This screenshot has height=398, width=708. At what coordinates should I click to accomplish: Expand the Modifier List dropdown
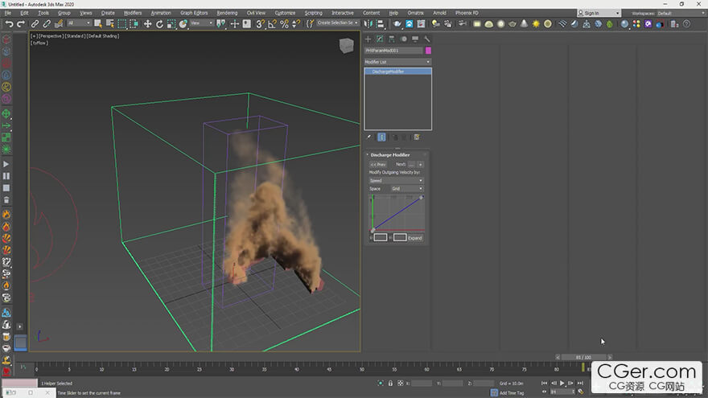click(x=397, y=62)
